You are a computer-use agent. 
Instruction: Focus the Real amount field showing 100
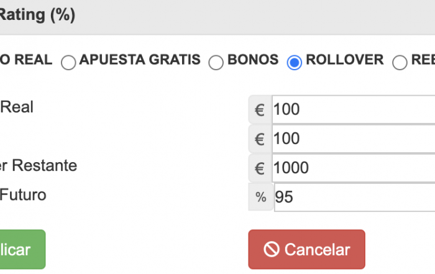(354, 109)
